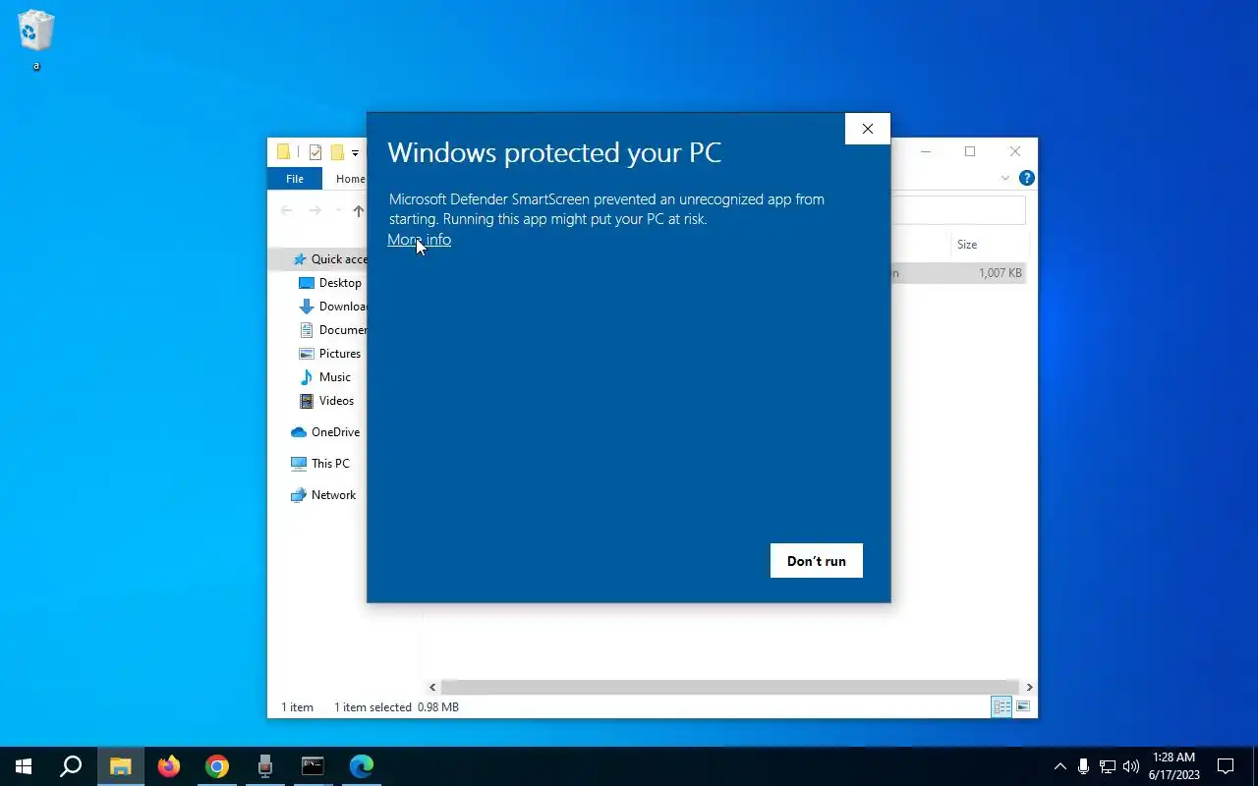This screenshot has height=786, width=1258.
Task: Open the Home tab in File Explorer
Action: point(349,179)
